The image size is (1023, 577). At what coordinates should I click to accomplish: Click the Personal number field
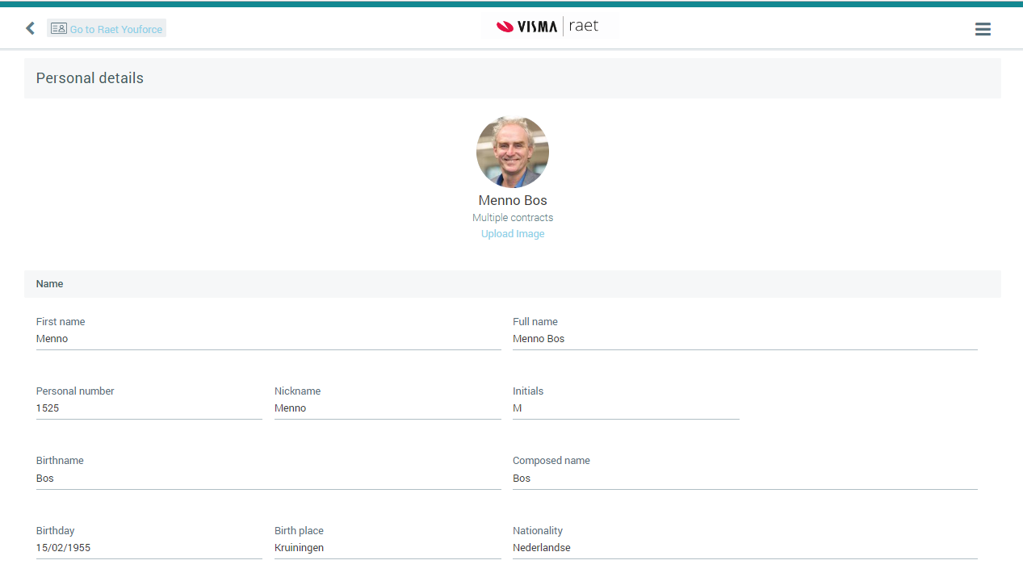pos(149,408)
